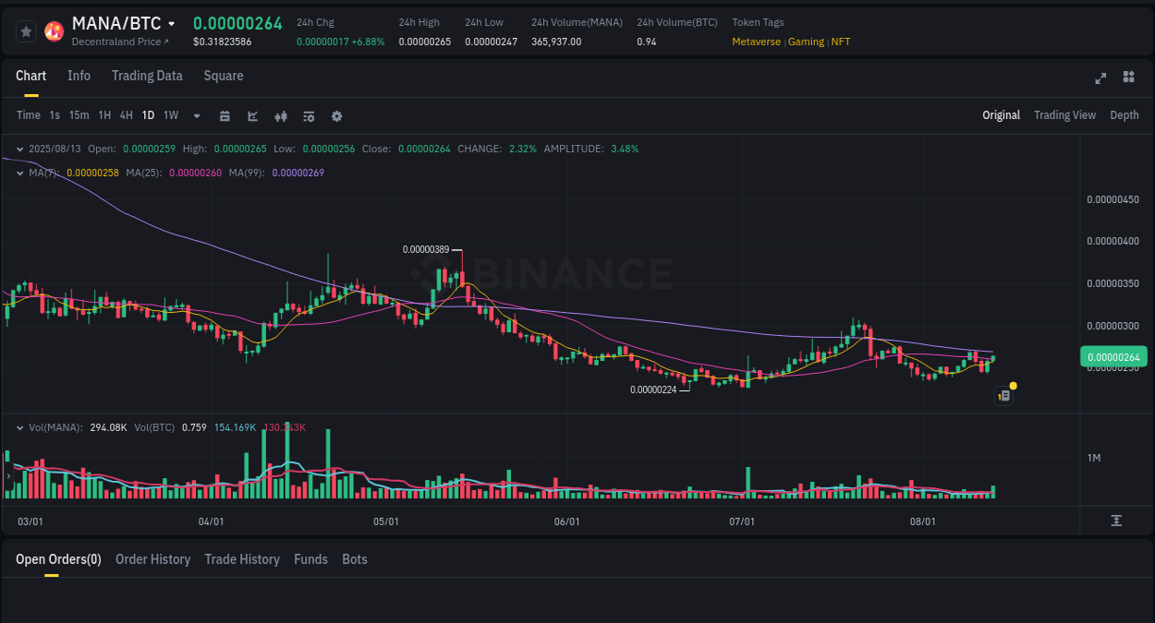Image resolution: width=1155 pixels, height=623 pixels.
Task: Toggle MANA/BTC as a favorite with the star
Action: 26,30
